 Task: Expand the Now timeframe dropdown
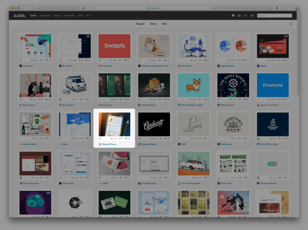(165, 24)
